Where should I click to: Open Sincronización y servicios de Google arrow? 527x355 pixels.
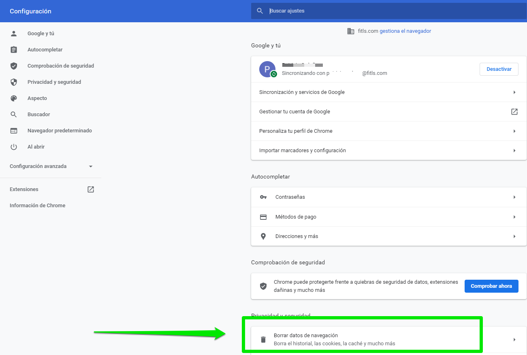[514, 92]
